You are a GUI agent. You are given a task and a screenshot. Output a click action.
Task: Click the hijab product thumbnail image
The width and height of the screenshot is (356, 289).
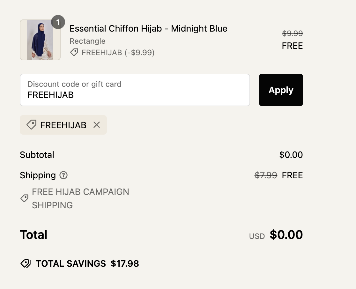(x=40, y=40)
